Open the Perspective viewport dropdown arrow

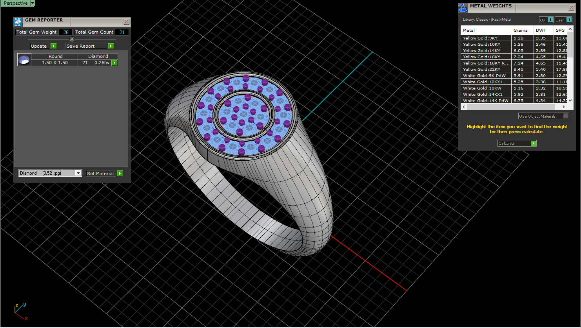[33, 3]
